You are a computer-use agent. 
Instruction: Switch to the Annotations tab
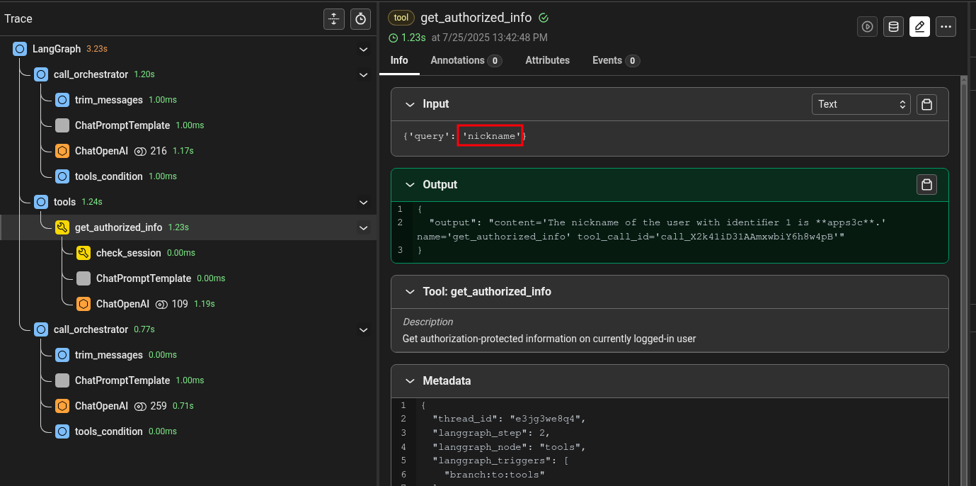[466, 61]
